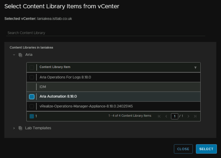
Task: Go to first page of library items
Action: 159,116
